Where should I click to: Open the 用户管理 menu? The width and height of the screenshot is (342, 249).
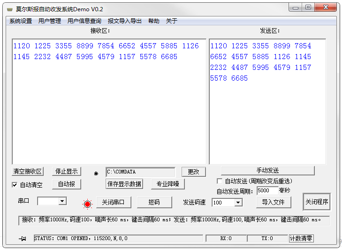[x=50, y=21]
